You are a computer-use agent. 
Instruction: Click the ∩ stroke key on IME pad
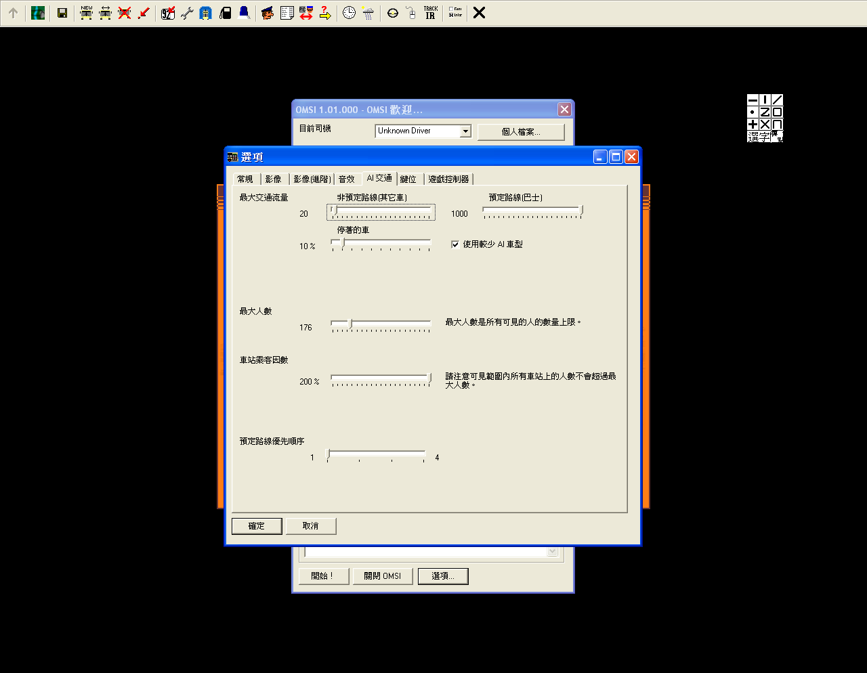pos(777,124)
